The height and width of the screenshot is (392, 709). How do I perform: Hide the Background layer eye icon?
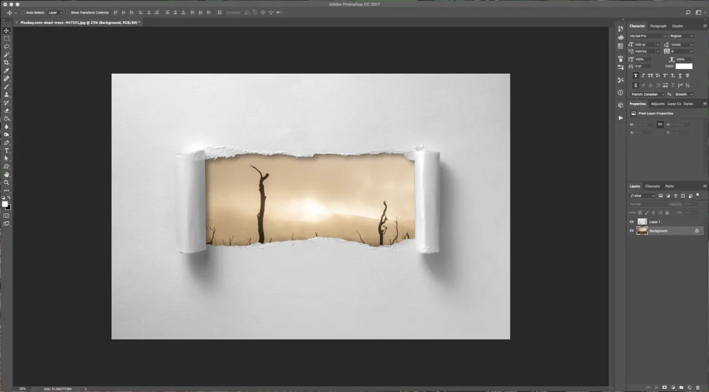tap(632, 231)
